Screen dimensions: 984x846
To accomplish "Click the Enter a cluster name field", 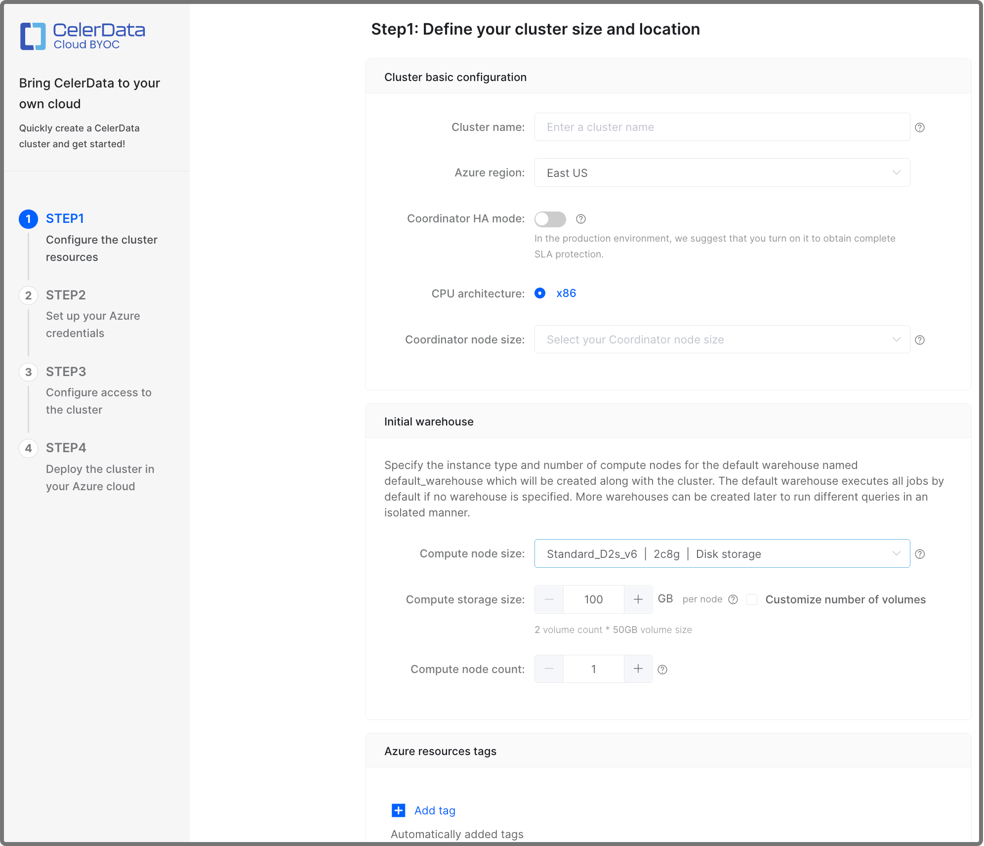I will tap(721, 127).
